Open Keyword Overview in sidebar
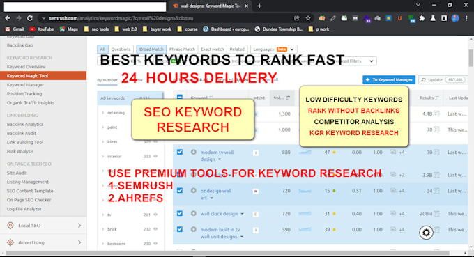Image resolution: width=474 pixels, height=257 pixels. coord(26,67)
